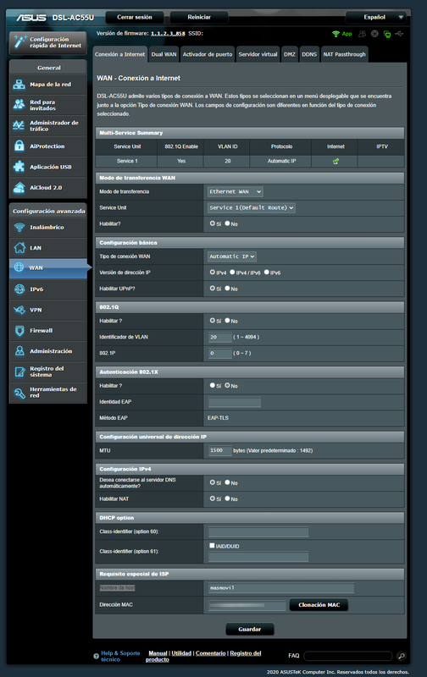The height and width of the screenshot is (677, 427).
Task: Open the Español language dropdown
Action: point(376,17)
